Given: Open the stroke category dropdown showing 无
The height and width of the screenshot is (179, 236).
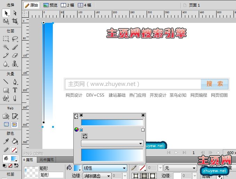Looking at the screenshot, I should click(180, 168).
